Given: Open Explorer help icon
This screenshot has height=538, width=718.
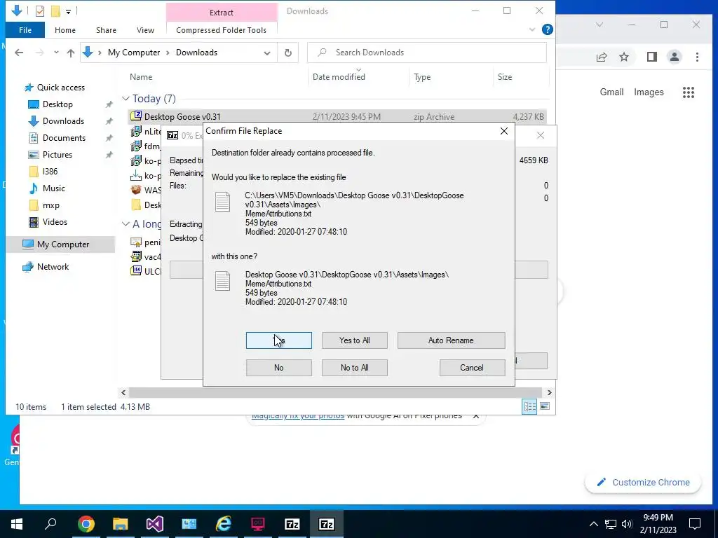Looking at the screenshot, I should [x=547, y=29].
